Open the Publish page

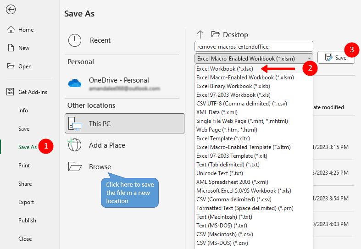27,221
